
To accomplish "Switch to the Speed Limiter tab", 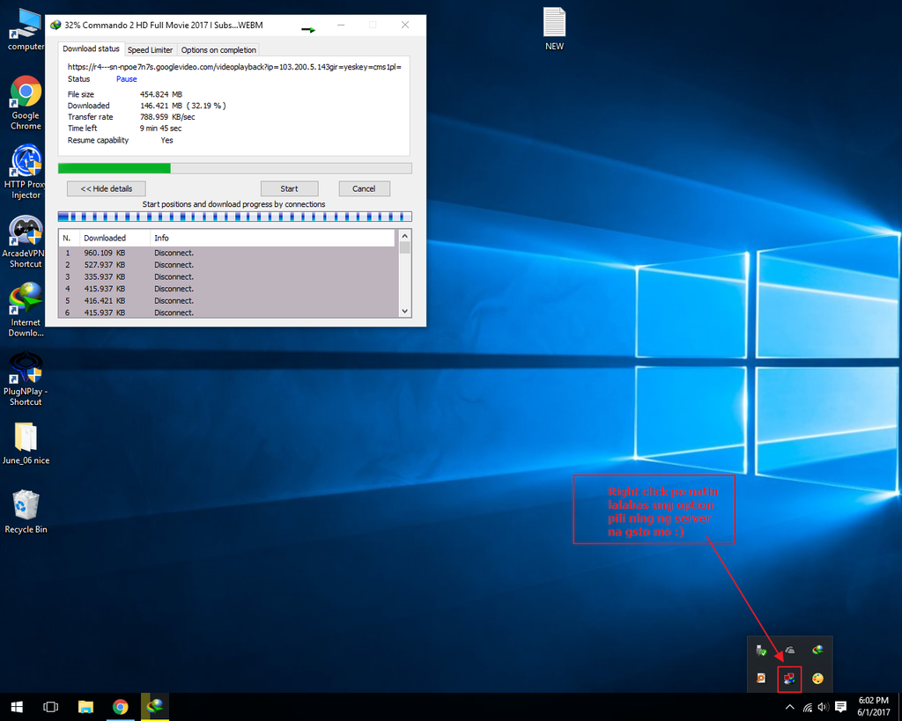I will coord(150,50).
